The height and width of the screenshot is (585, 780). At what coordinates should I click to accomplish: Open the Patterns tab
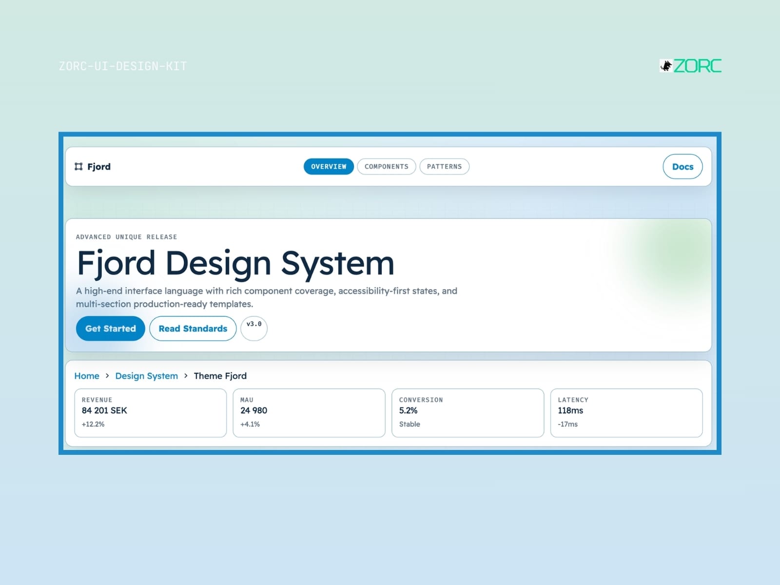tap(444, 167)
